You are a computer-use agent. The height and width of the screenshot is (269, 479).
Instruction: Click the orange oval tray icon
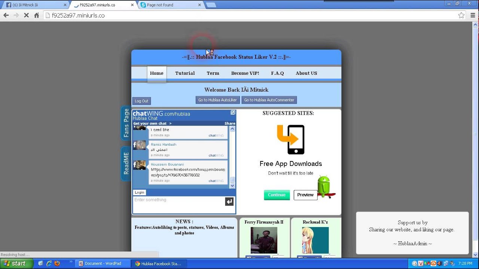click(433, 263)
